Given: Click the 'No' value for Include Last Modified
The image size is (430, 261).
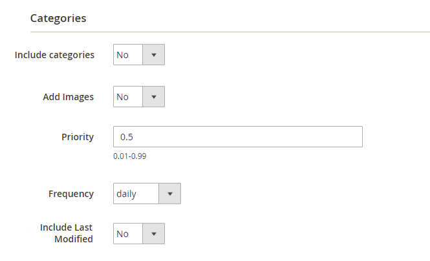Looking at the screenshot, I should [x=123, y=234].
